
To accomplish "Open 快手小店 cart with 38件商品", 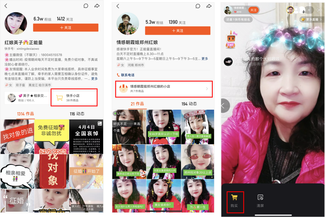I will click(74, 98).
